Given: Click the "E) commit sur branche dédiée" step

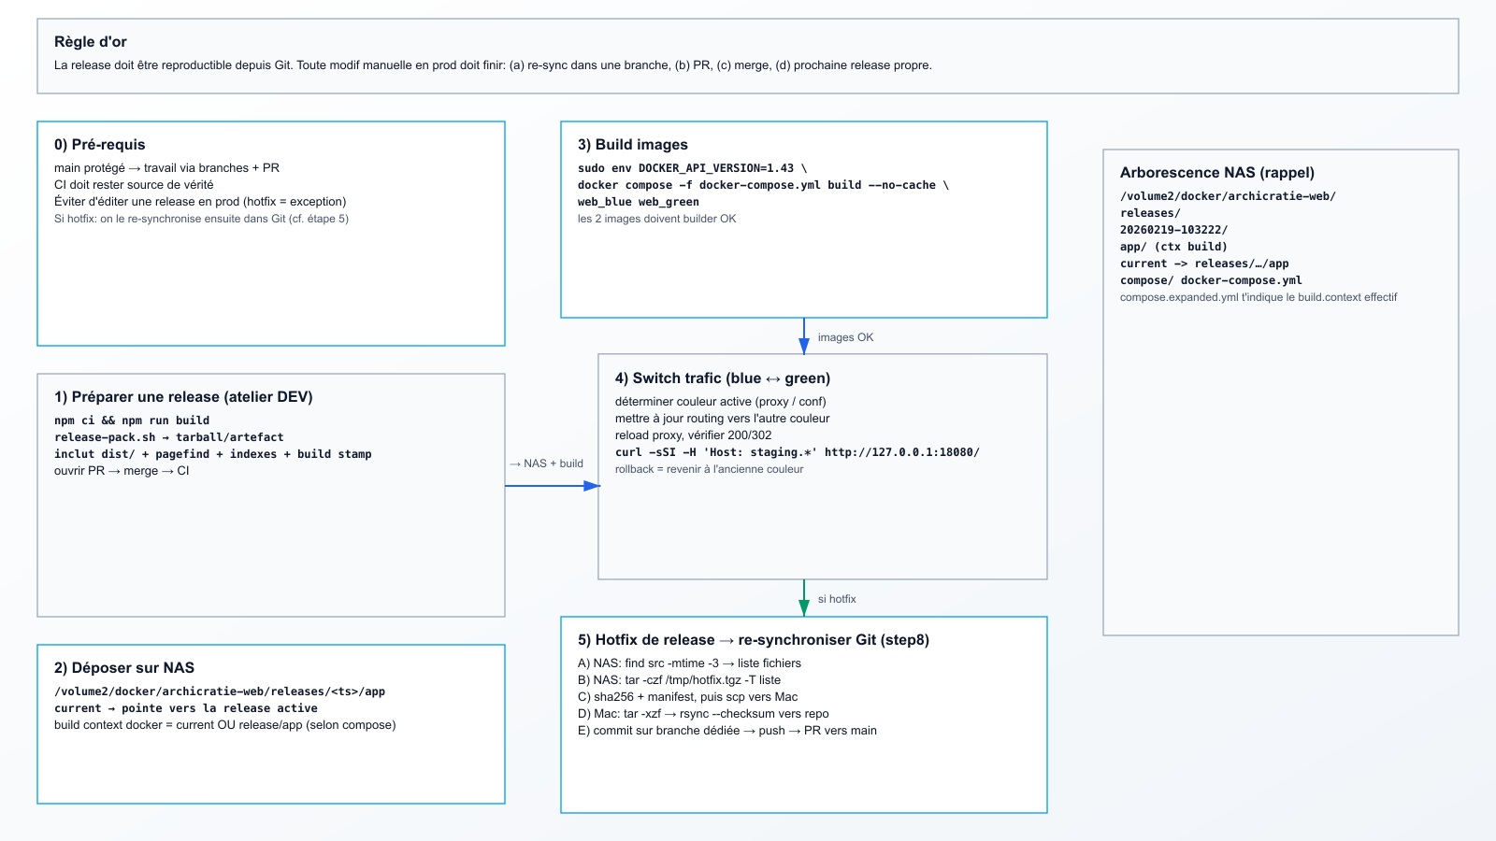Looking at the screenshot, I should 727,731.
